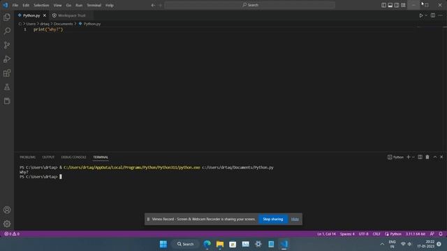Switch to the Output panel tab
Image resolution: width=447 pixels, height=251 pixels.
(48, 157)
